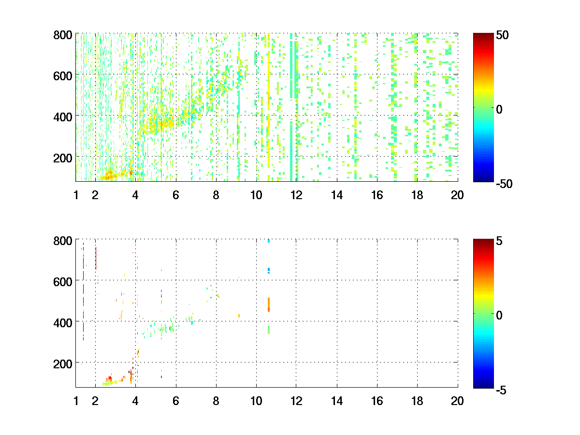
Task: Select the colorbar label -50 of the top plot
Action: tap(505, 183)
